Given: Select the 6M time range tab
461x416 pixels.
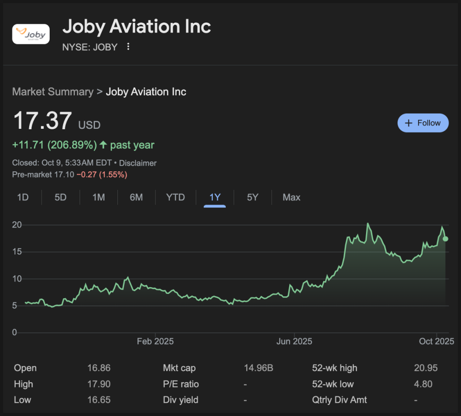Looking at the screenshot, I should point(136,198).
